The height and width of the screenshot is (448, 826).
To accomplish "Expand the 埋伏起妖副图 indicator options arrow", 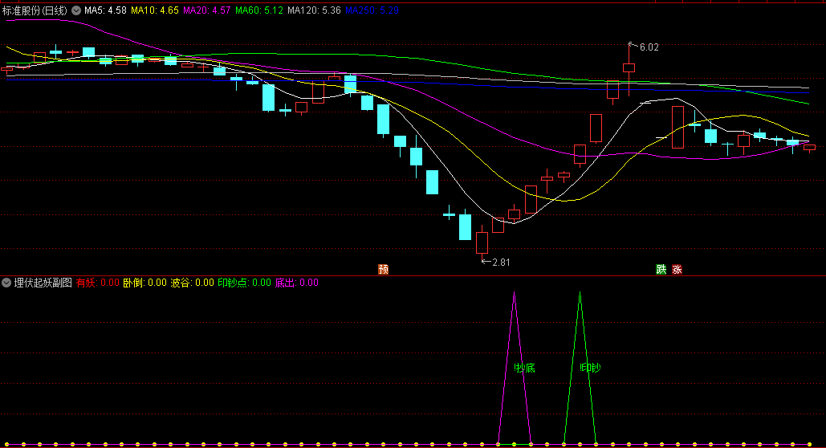I will click(6, 283).
